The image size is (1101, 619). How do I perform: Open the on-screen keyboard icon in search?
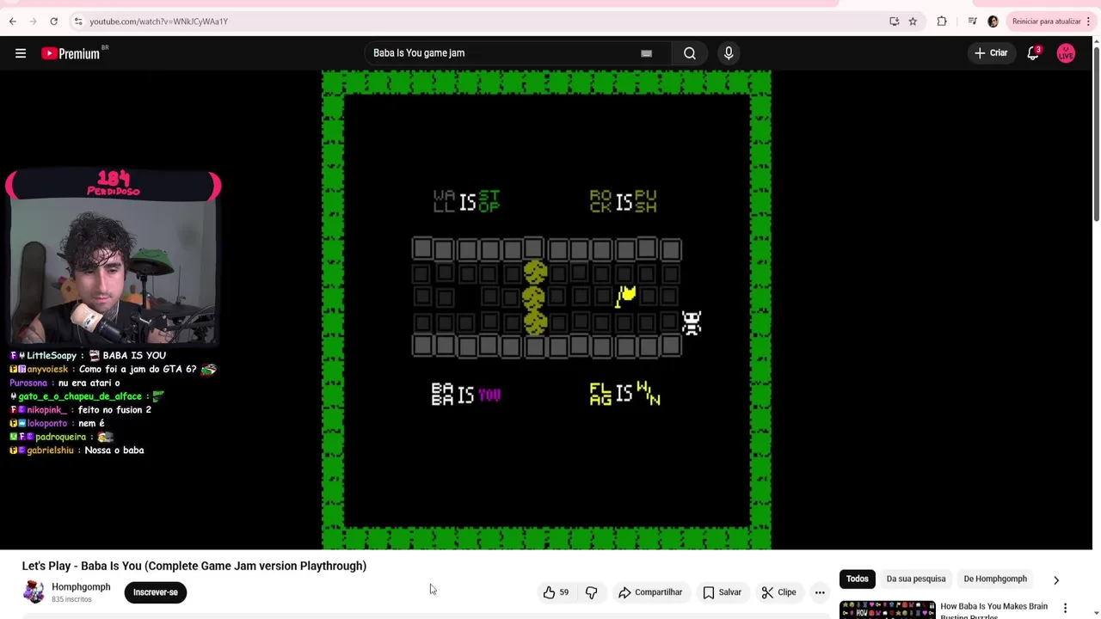(x=646, y=53)
